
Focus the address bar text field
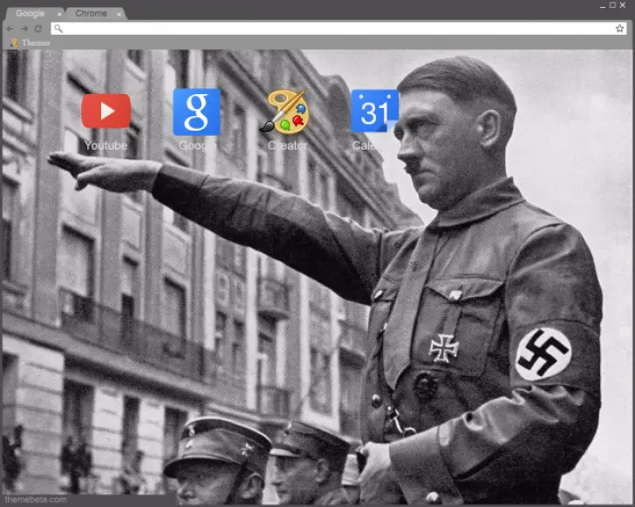[x=331, y=29]
